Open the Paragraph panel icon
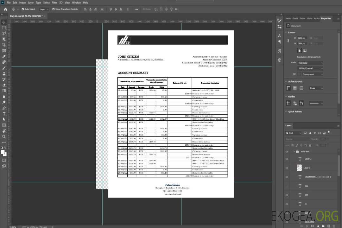This screenshot has height=228, width=342. point(279,42)
